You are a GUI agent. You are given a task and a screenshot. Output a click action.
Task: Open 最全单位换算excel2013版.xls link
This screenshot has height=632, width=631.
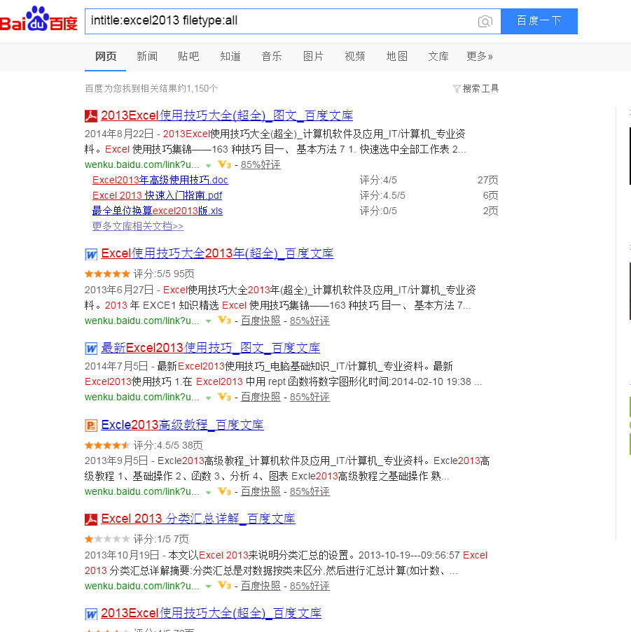pos(158,211)
